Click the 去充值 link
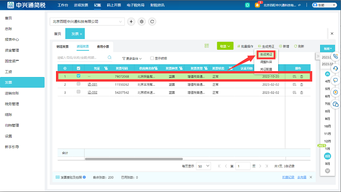This screenshot has width=341, height=192. pyautogui.click(x=302, y=177)
